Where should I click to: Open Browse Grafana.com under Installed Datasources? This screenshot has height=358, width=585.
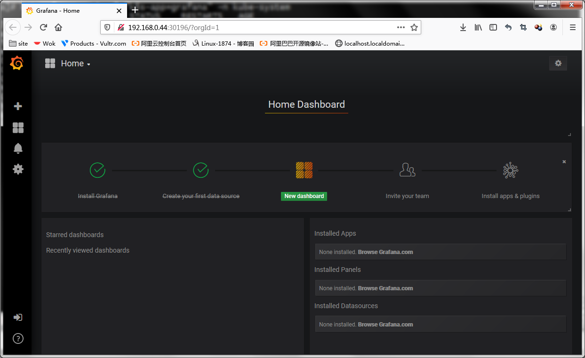[385, 325]
